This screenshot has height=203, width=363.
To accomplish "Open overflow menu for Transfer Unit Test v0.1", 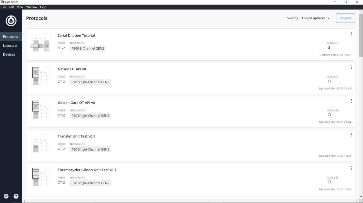I will click(351, 135).
